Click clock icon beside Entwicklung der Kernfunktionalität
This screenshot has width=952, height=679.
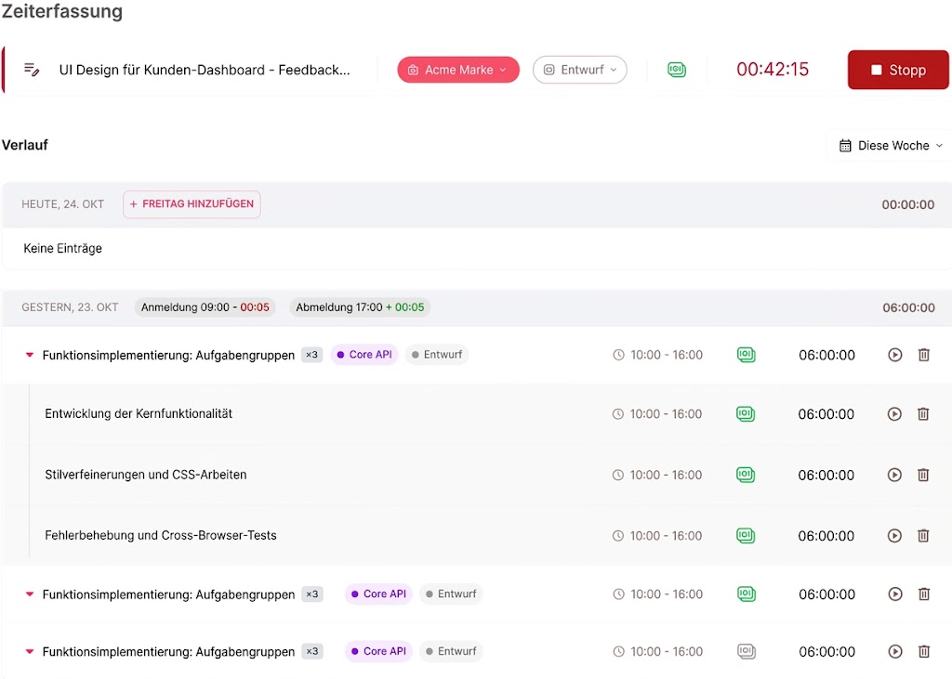tap(617, 414)
